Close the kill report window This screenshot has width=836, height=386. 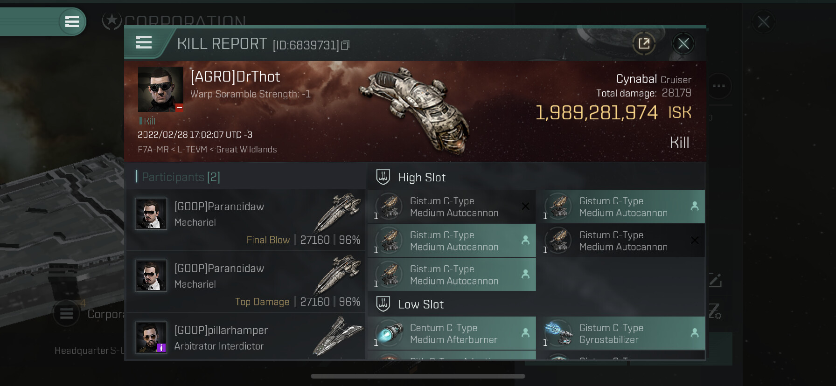point(683,44)
